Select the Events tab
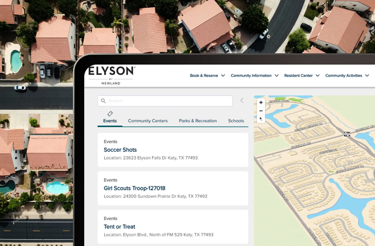The image size is (375, 246). [x=110, y=121]
